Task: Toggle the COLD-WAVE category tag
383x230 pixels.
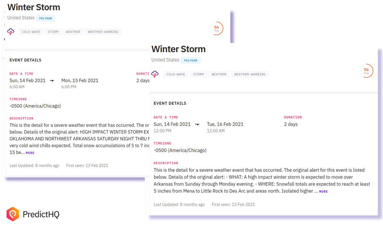Action: pos(176,74)
